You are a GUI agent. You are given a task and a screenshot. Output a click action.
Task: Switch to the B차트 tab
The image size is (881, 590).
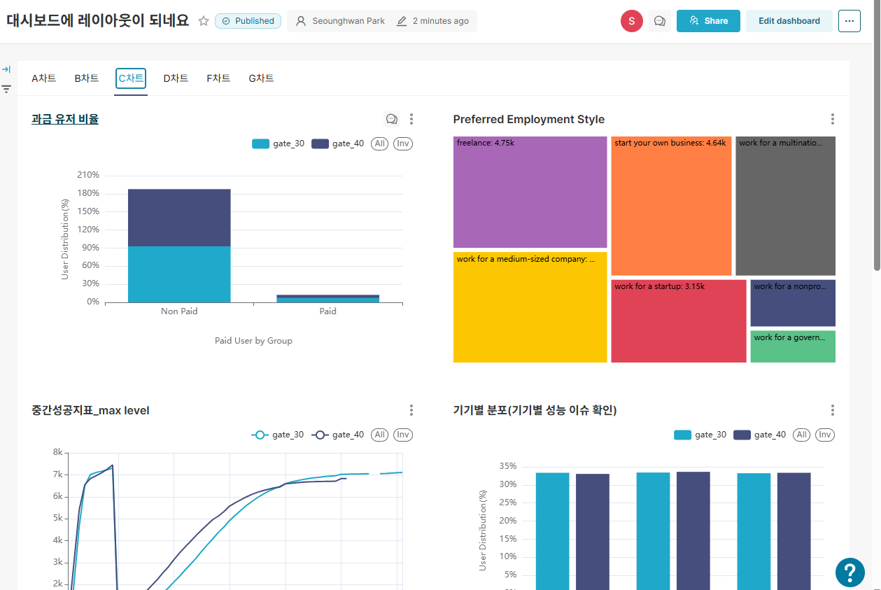point(87,78)
